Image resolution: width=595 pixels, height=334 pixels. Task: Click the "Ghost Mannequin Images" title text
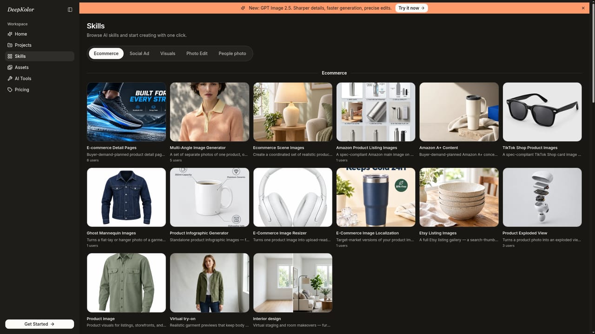click(x=111, y=233)
